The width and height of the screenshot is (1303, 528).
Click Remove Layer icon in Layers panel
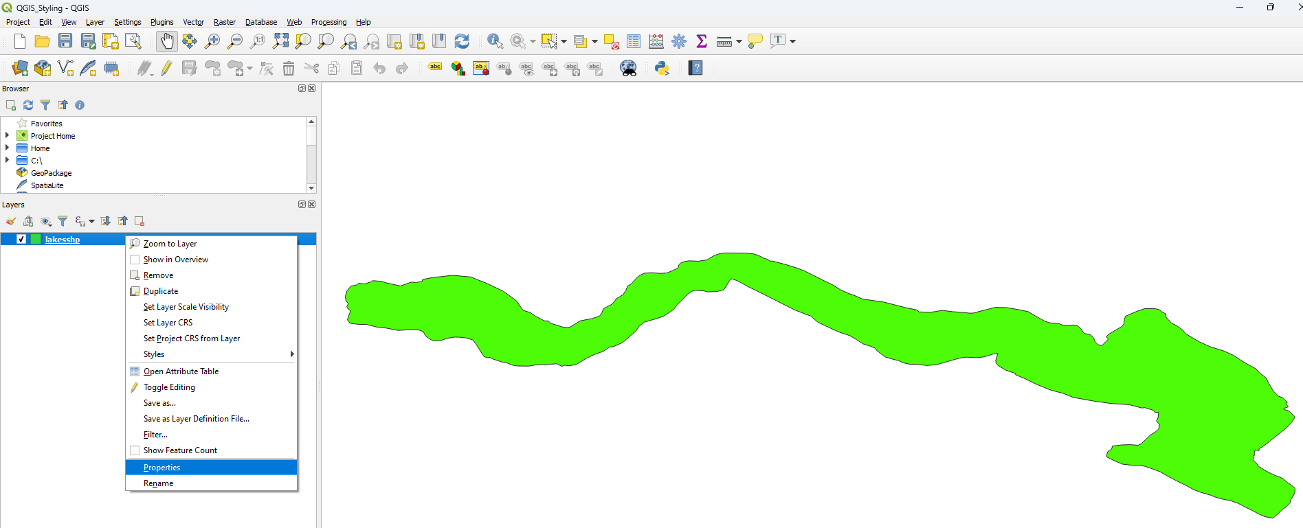(140, 221)
